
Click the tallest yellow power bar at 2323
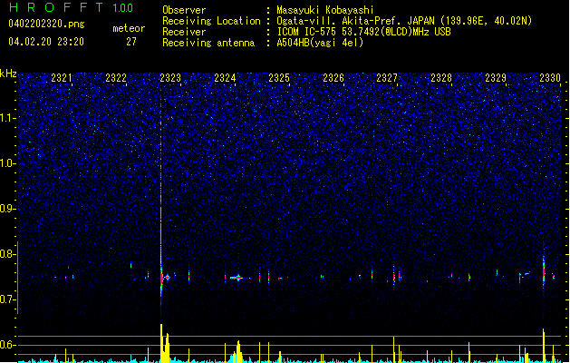pyautogui.click(x=161, y=343)
